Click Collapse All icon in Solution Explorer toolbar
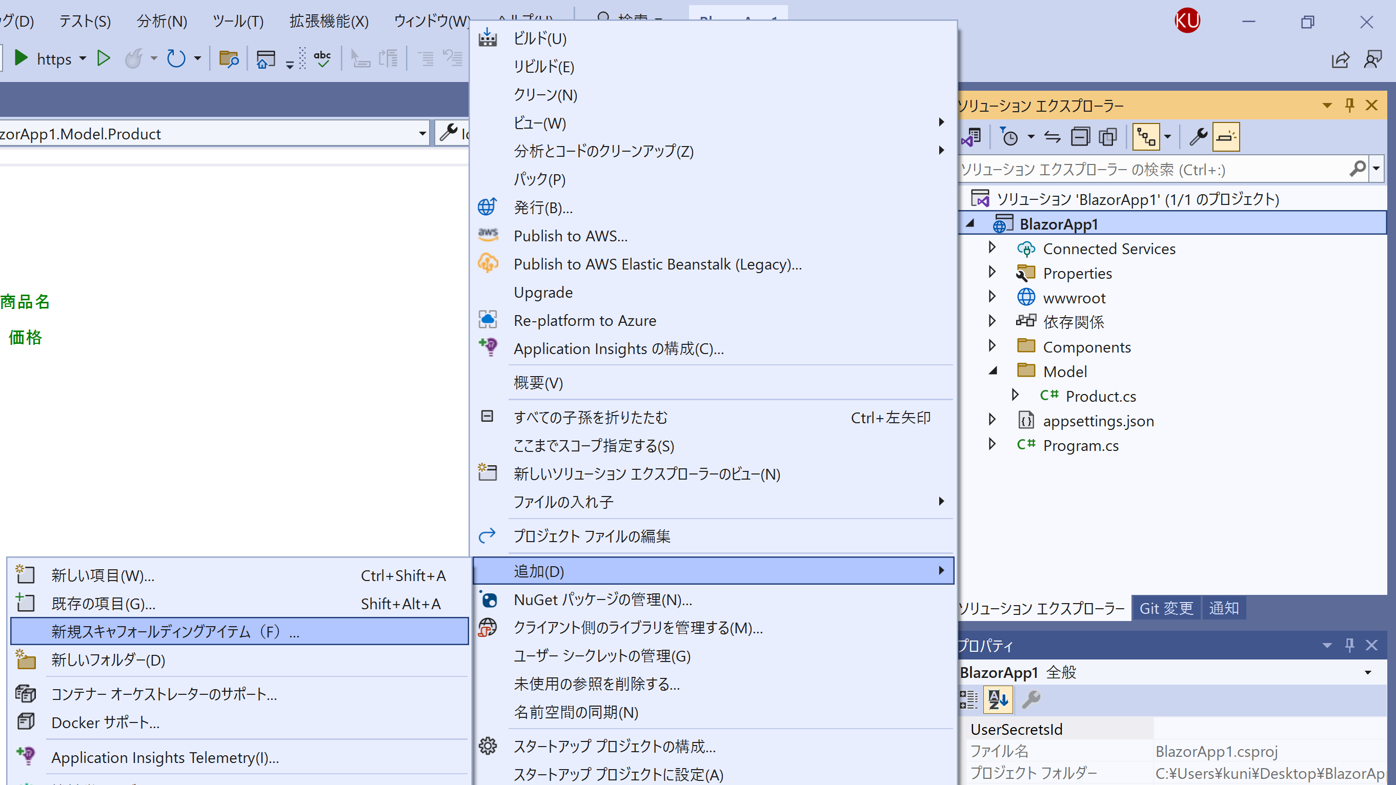1396x785 pixels. [1080, 136]
